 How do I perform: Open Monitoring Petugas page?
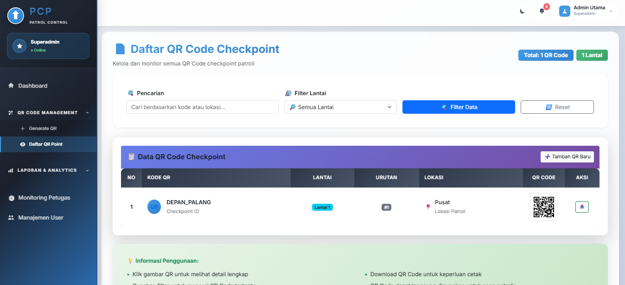(44, 198)
